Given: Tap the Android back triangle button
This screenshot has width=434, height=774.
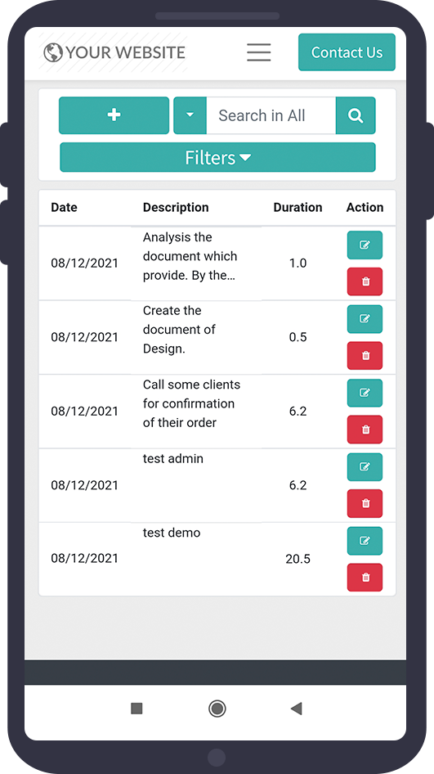Looking at the screenshot, I should (x=296, y=709).
